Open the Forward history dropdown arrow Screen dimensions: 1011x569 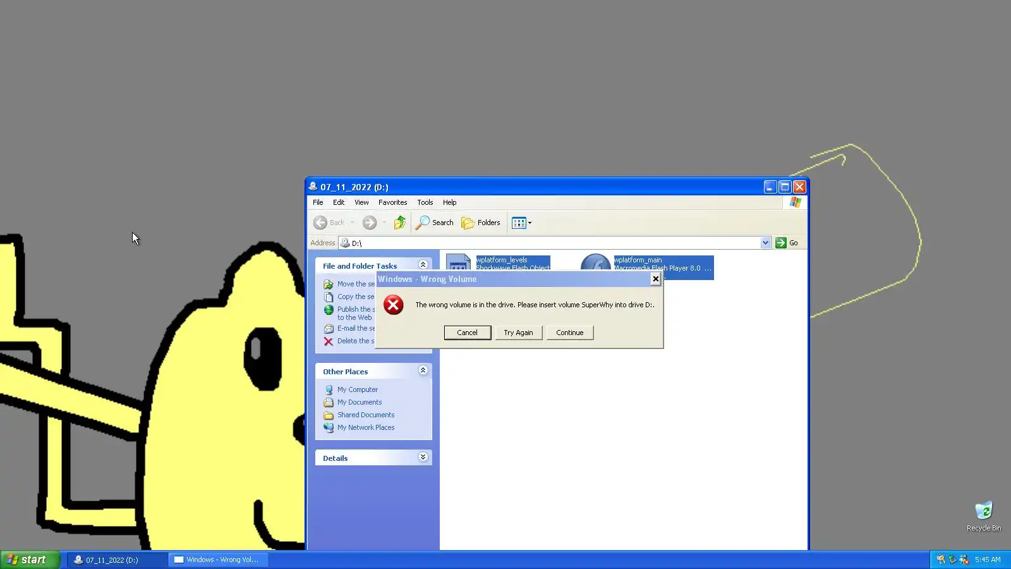point(384,223)
